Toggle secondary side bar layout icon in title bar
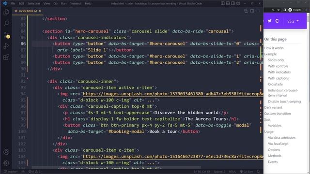310x174 pixels. (233, 3)
